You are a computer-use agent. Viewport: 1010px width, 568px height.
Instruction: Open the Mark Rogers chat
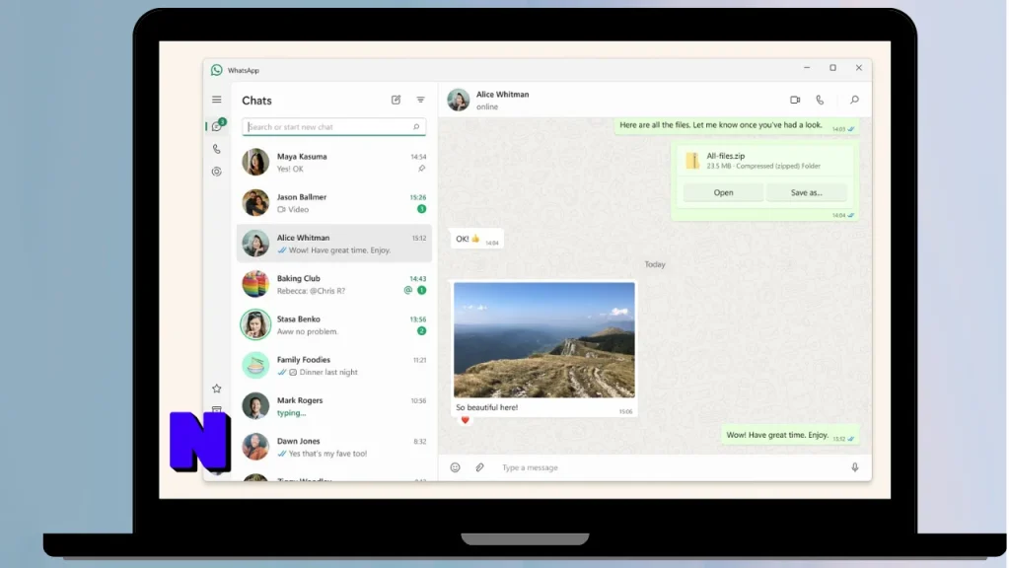coord(333,405)
